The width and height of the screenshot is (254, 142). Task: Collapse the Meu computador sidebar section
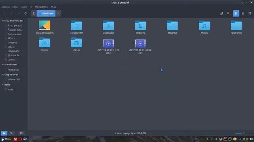(x=3, y=21)
